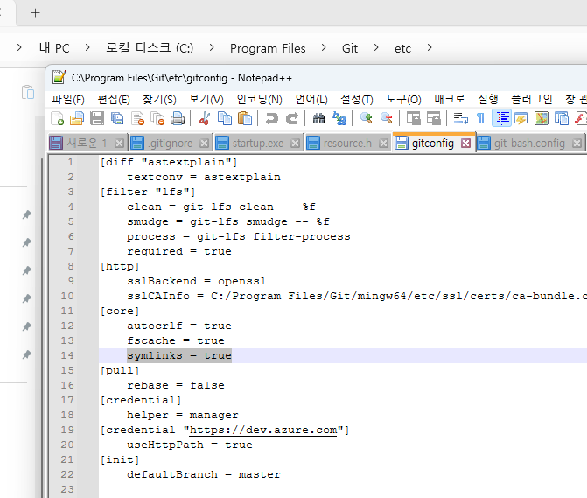Viewport: 587px width, 498px height.
Task: Open the 실행 menu
Action: pos(488,99)
